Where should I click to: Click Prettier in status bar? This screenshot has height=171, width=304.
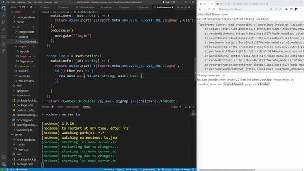(x=186, y=170)
